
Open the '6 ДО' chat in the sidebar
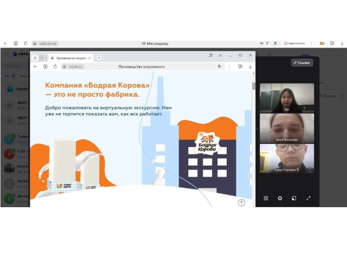[16, 154]
